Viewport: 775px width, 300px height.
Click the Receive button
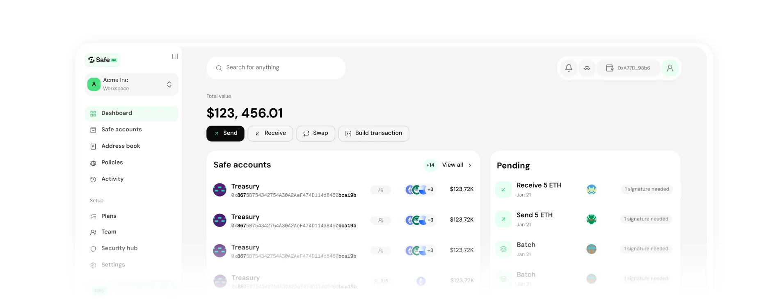pyautogui.click(x=270, y=133)
